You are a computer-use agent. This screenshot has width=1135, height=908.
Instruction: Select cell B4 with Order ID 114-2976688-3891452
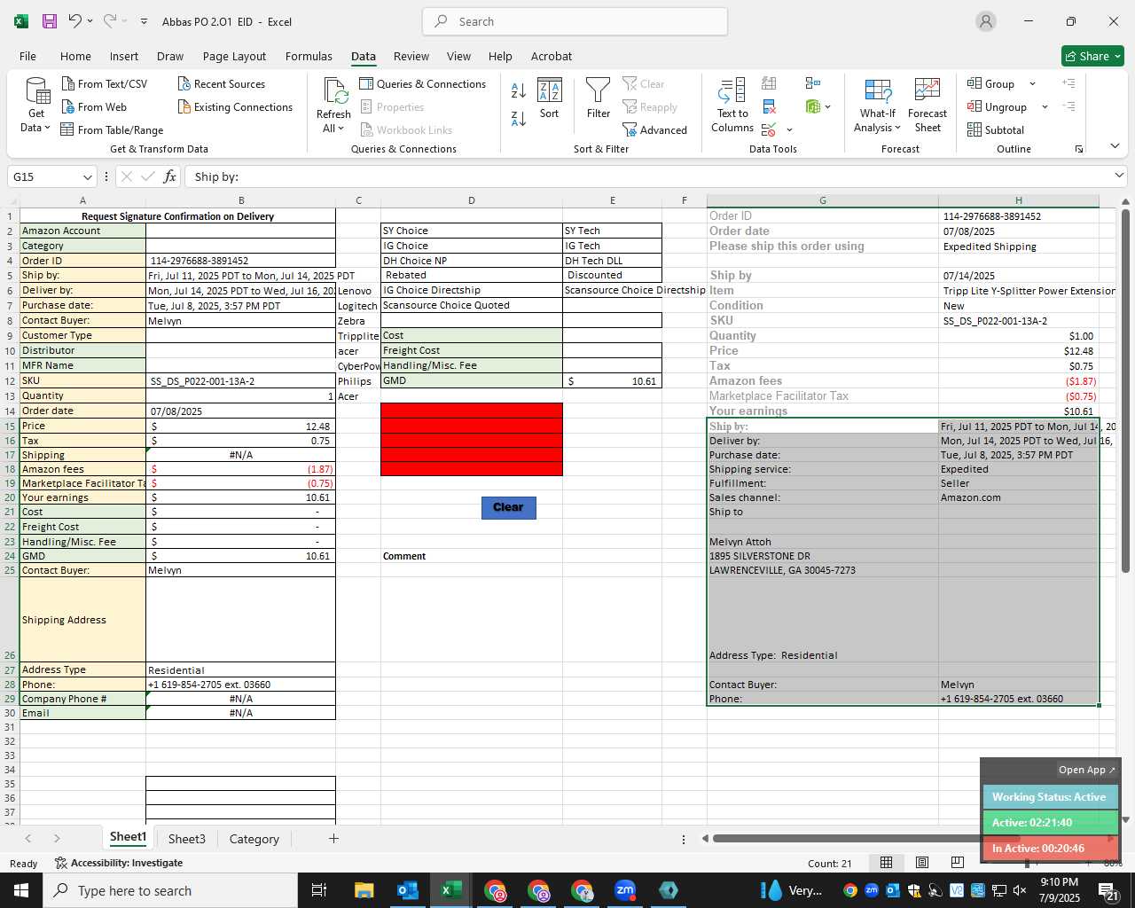coord(240,261)
